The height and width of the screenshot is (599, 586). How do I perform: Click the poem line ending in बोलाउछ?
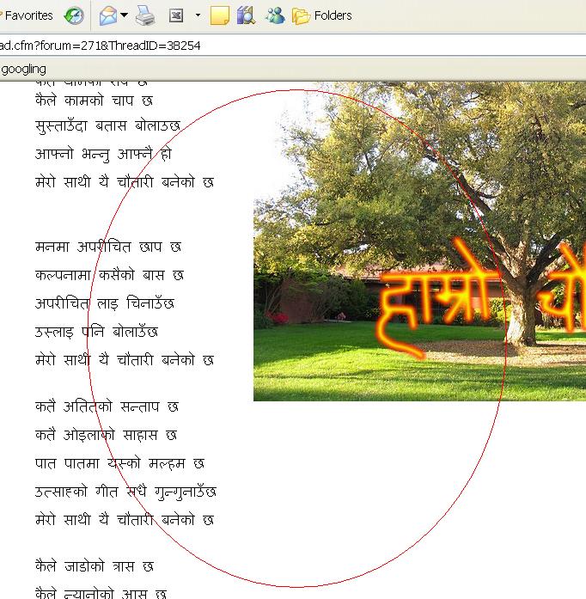(108, 126)
